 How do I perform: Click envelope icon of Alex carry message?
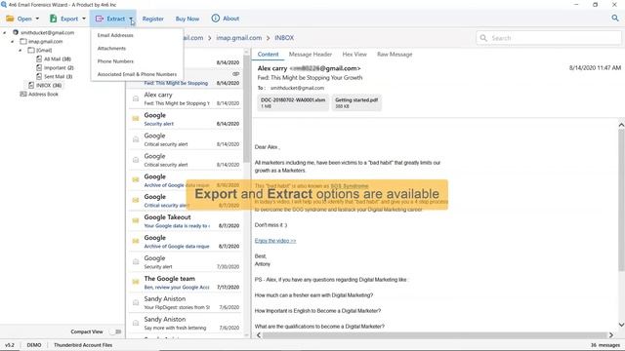tap(136, 98)
